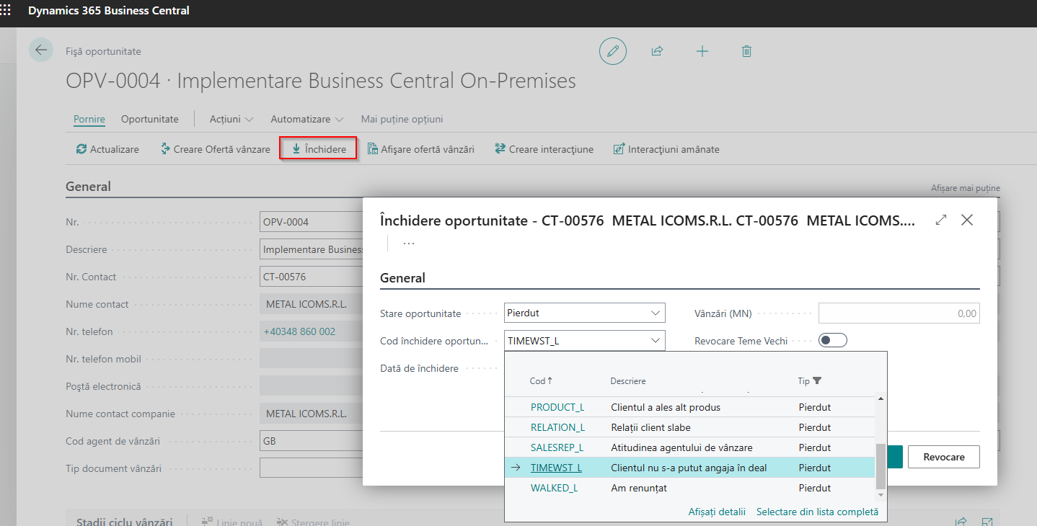The image size is (1037, 526).
Task: Click the plus icon to create new
Action: [x=702, y=51]
